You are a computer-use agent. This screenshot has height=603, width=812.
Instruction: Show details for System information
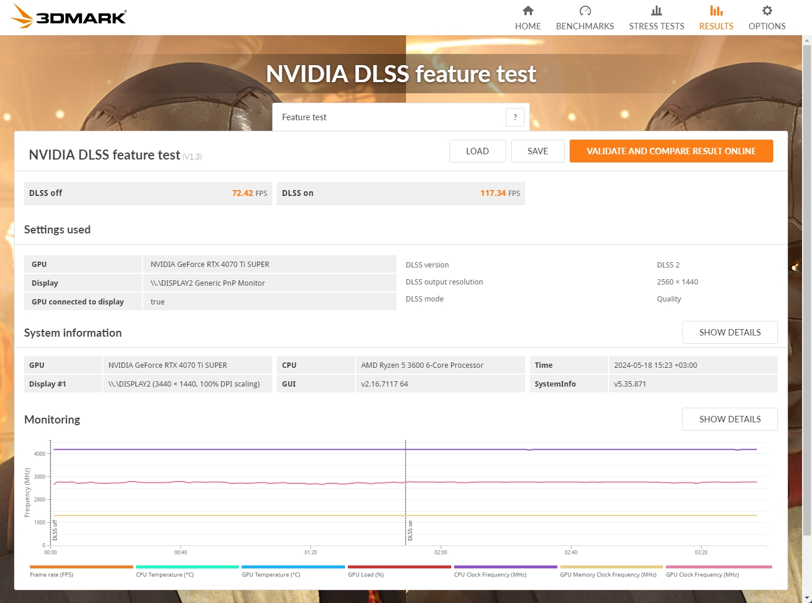click(x=730, y=333)
